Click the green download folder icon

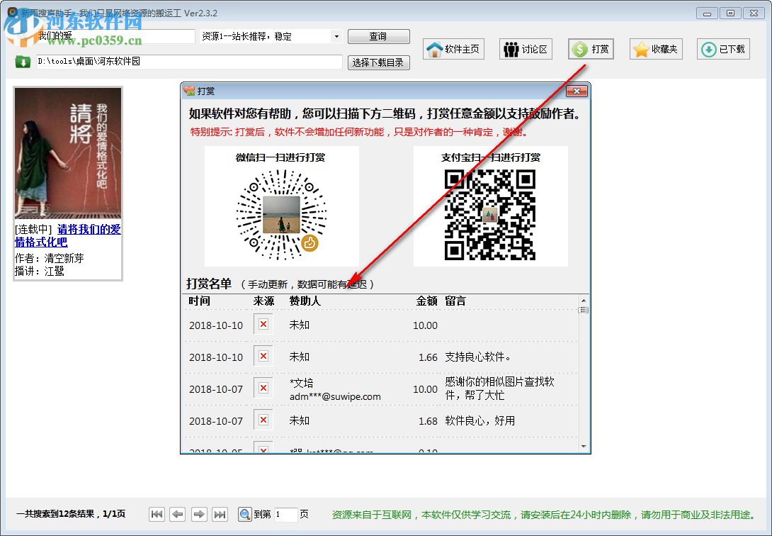point(23,62)
